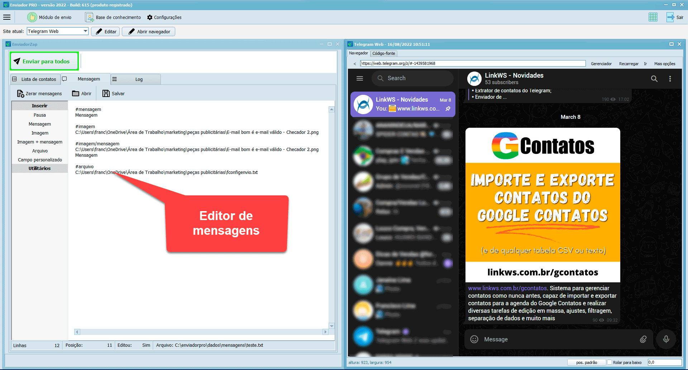Open GContatos image in chat

point(543,205)
